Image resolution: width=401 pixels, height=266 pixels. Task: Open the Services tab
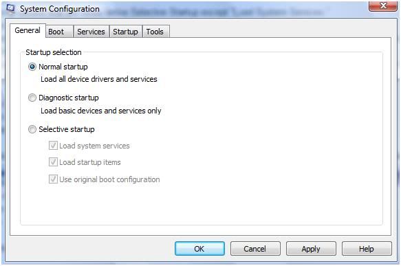(x=91, y=32)
